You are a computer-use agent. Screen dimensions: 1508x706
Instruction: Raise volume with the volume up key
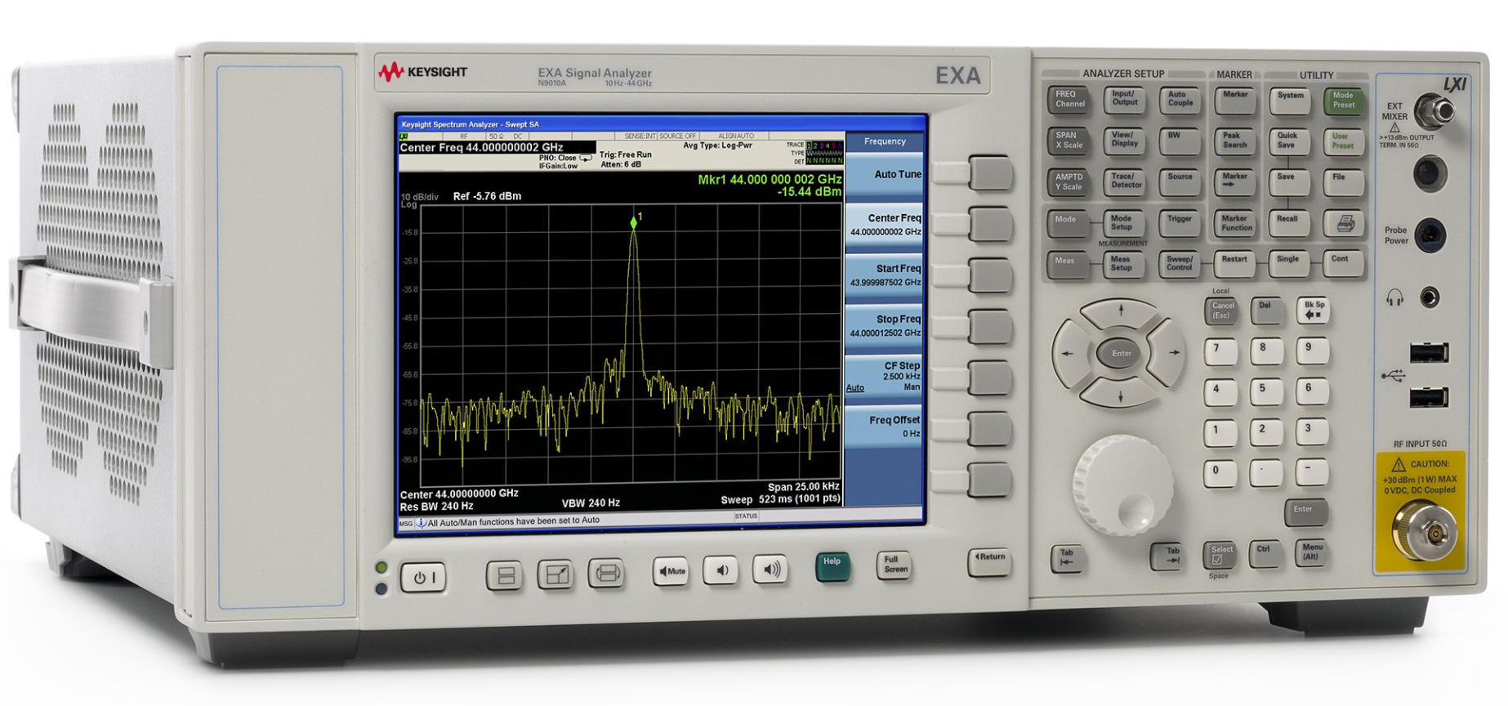770,569
